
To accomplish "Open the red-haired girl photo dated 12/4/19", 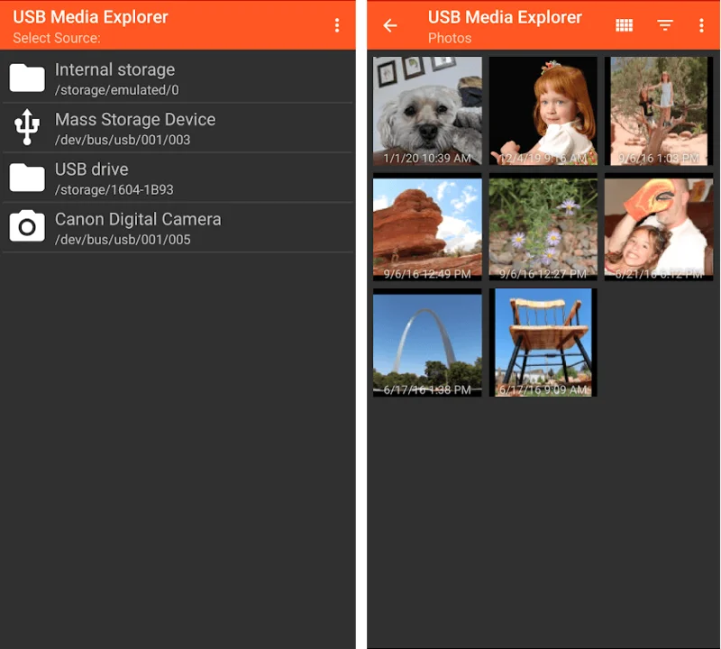I will [x=543, y=111].
